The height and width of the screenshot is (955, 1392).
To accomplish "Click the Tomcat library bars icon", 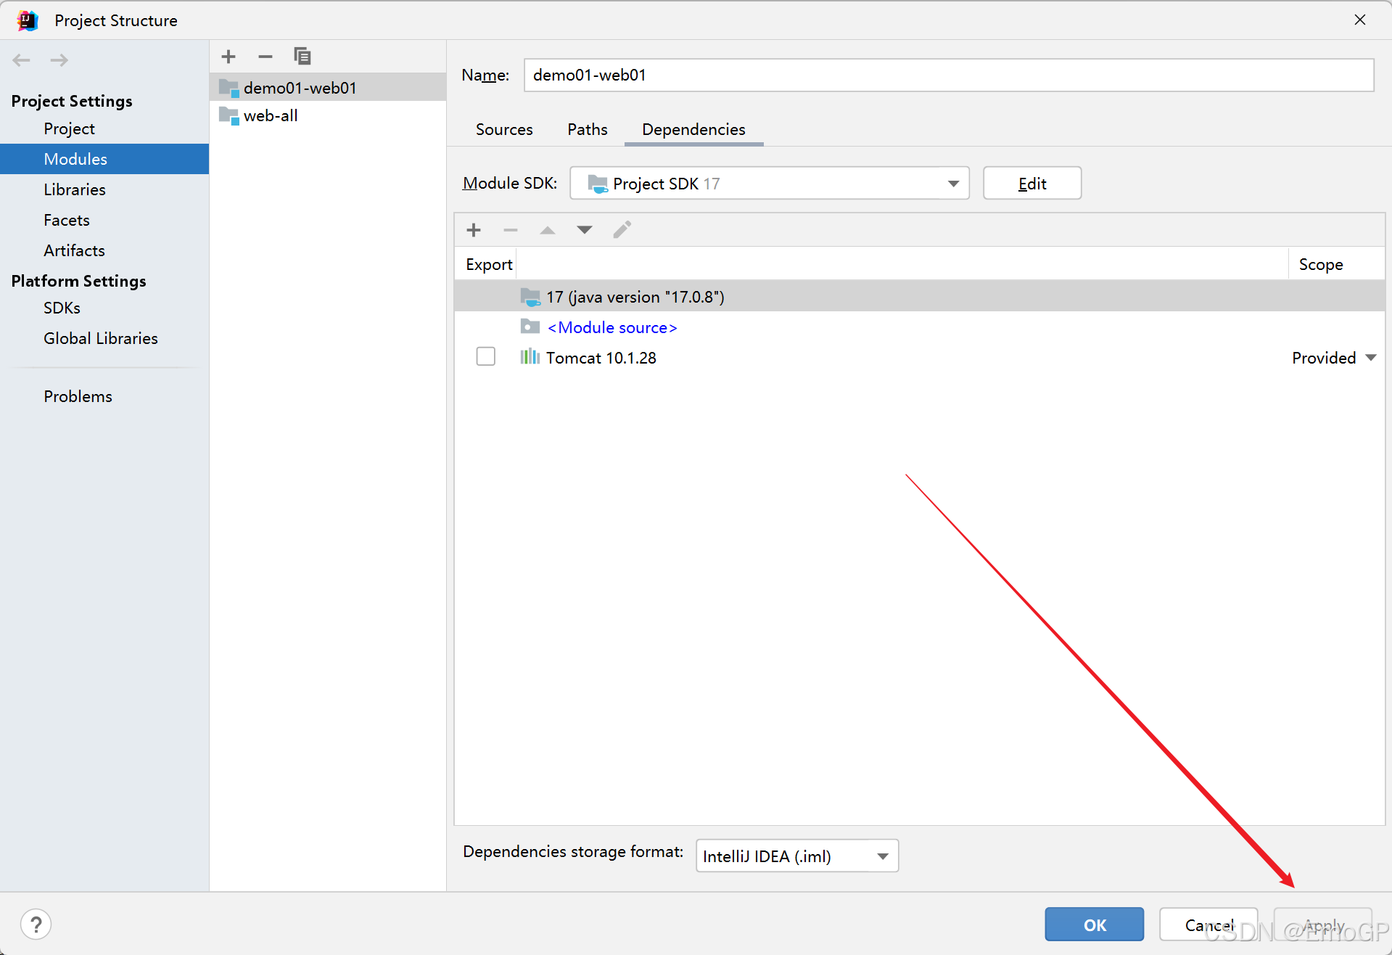I will [x=530, y=357].
